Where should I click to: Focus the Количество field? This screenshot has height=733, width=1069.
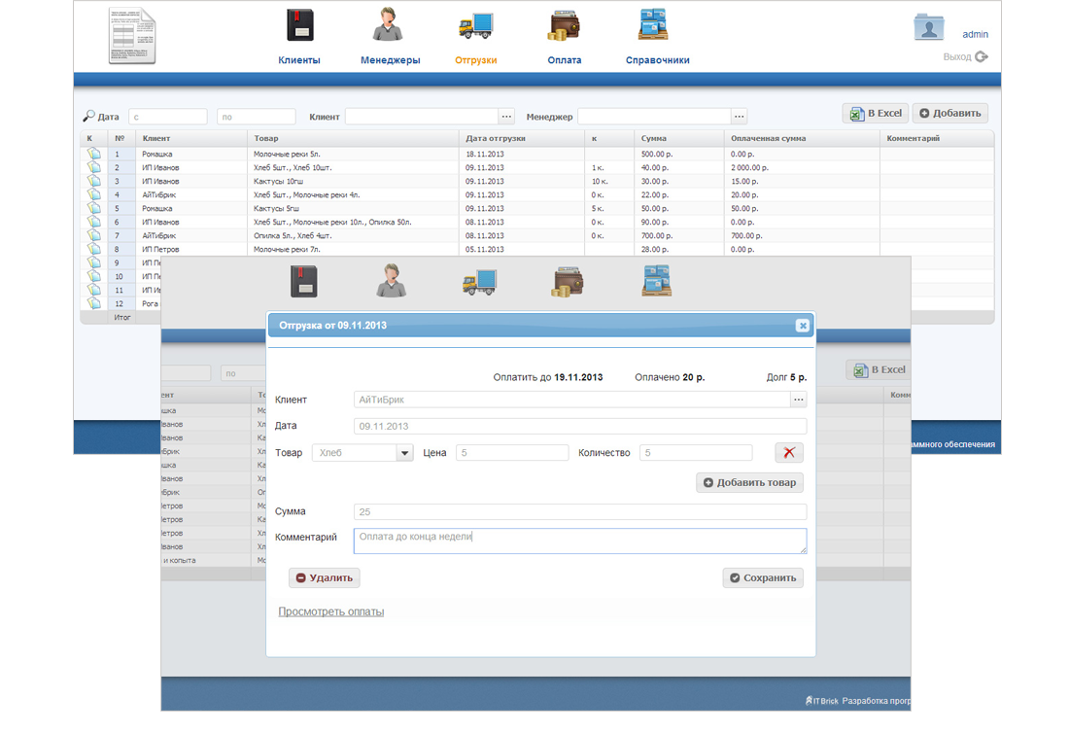click(x=696, y=453)
